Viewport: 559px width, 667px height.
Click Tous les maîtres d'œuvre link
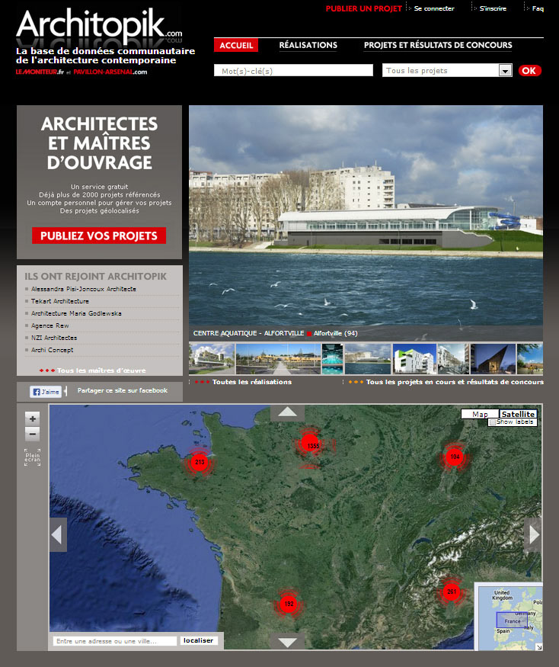click(101, 370)
